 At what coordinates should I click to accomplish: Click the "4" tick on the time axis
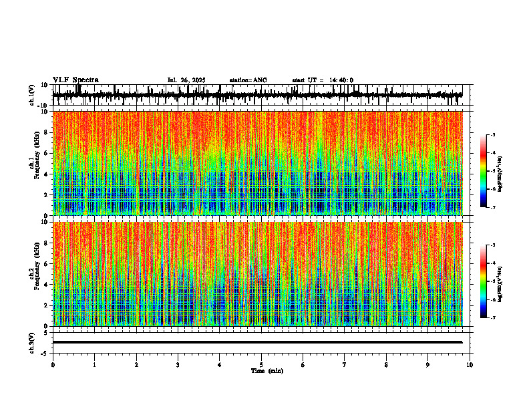point(220,365)
